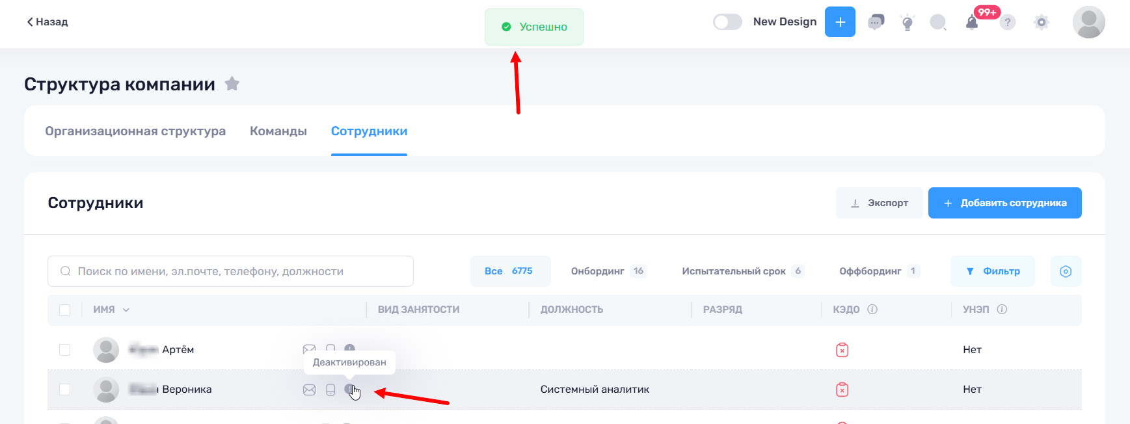The height and width of the screenshot is (424, 1130).
Task: Click Системный аналитик position cell
Action: point(595,390)
